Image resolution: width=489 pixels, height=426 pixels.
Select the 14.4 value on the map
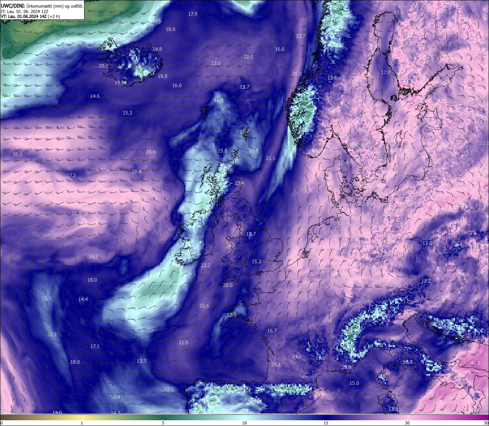coord(83,300)
